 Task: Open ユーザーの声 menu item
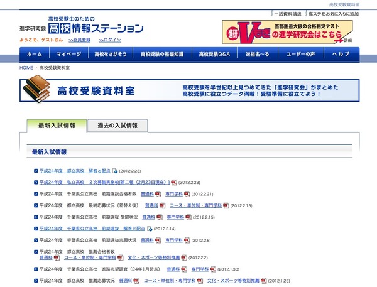point(301,54)
